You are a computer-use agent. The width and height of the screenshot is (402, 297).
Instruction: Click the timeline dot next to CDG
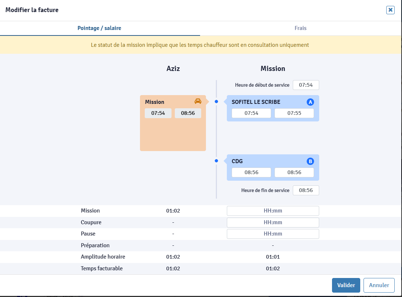point(216,161)
